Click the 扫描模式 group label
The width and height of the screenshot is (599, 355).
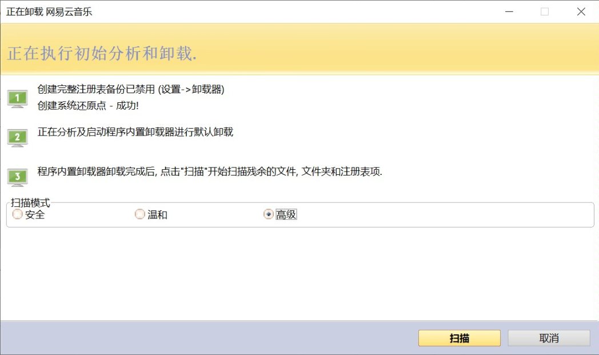tap(30, 203)
